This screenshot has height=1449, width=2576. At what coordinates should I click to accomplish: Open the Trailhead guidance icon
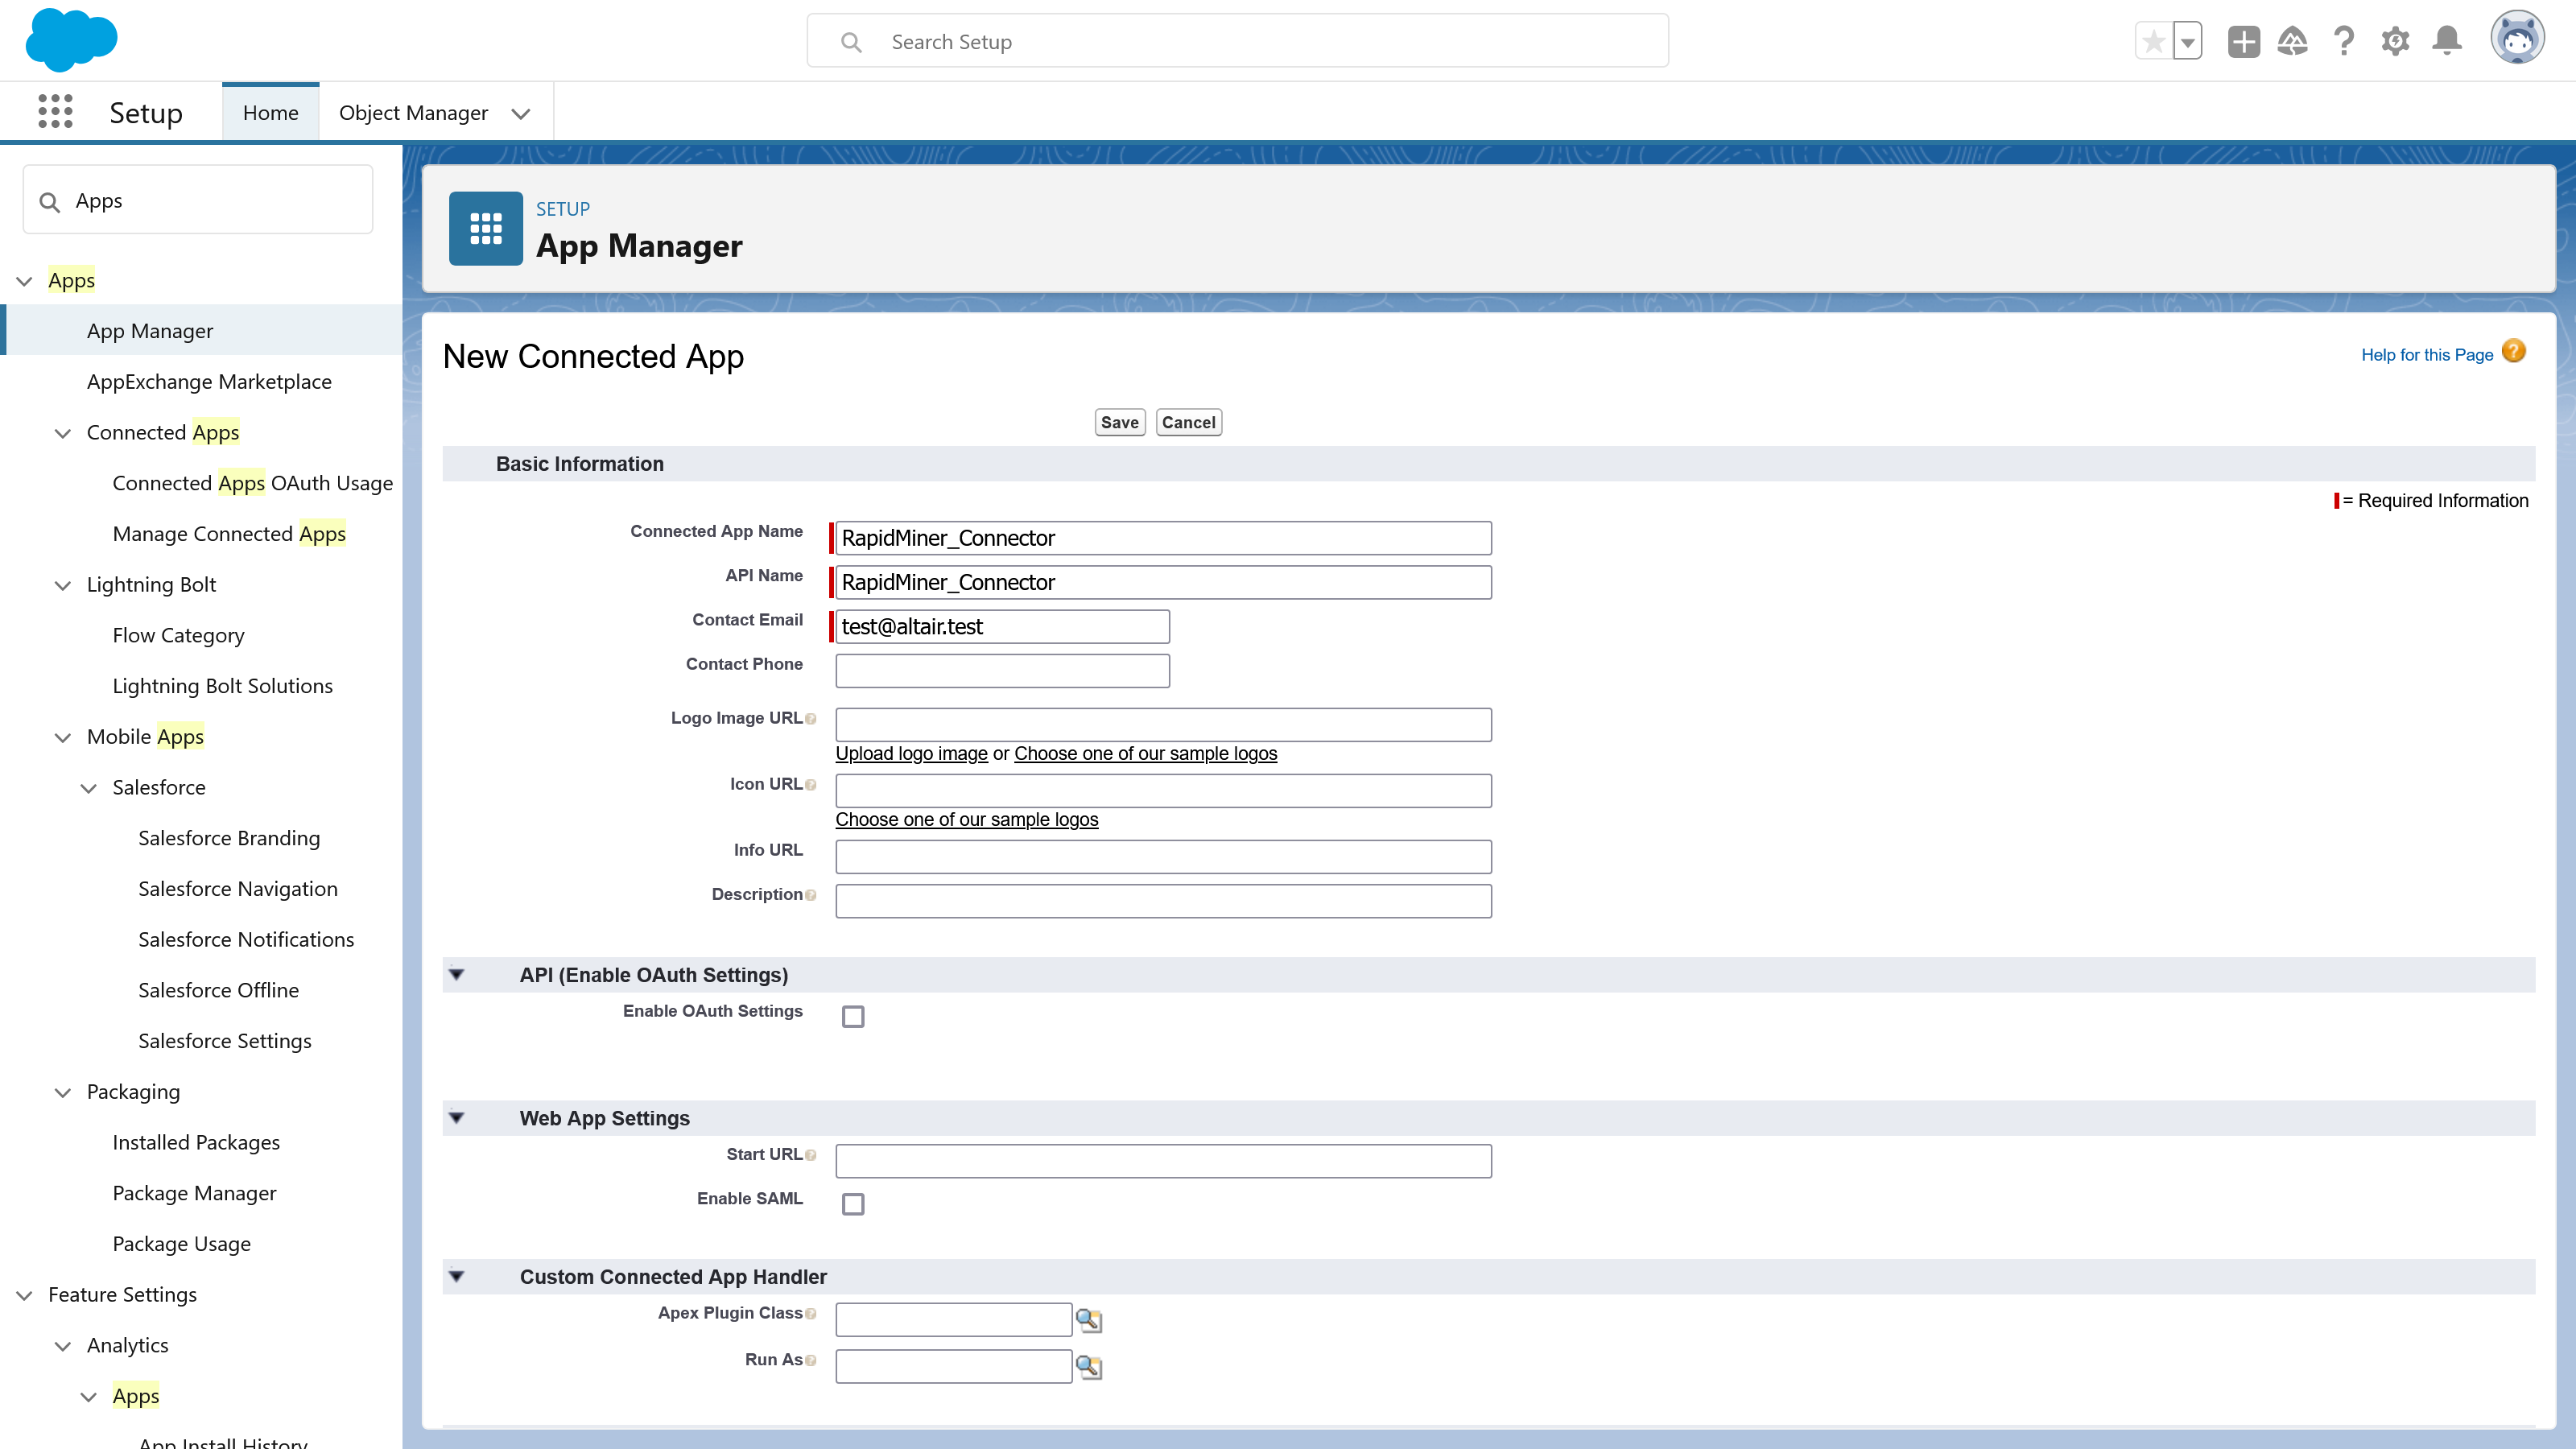[x=2292, y=42]
